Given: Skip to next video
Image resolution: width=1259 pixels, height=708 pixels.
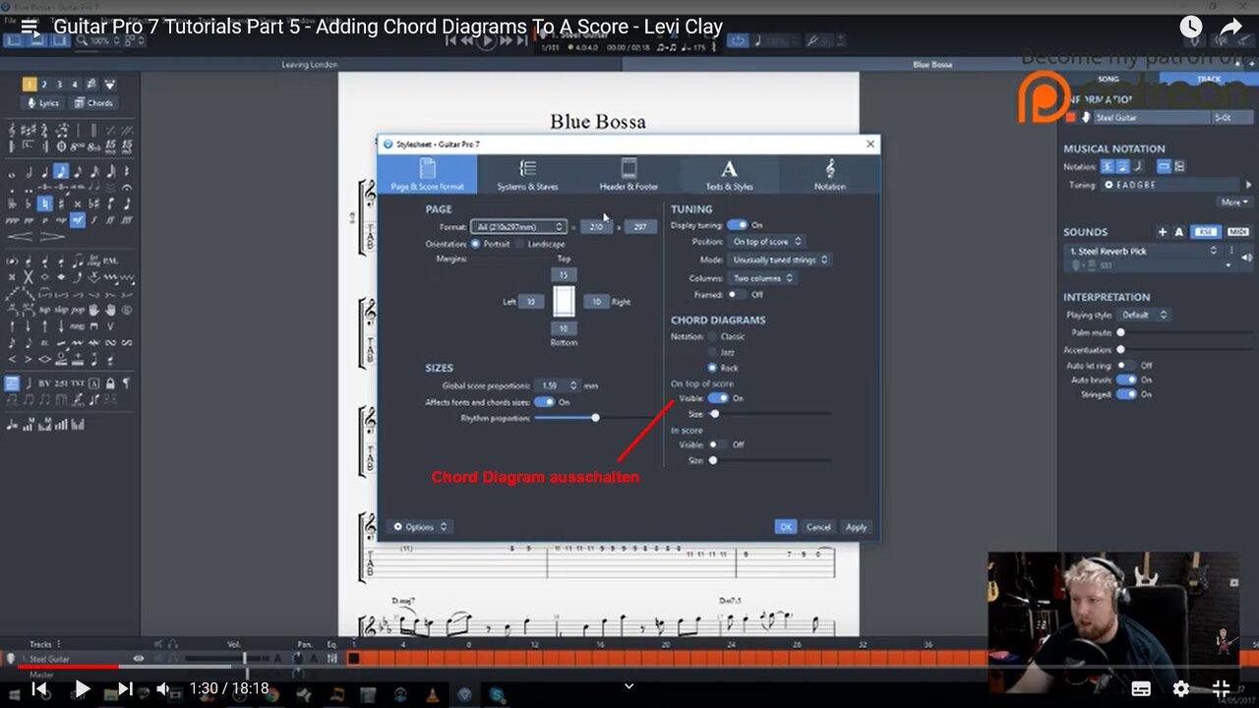Looking at the screenshot, I should point(125,688).
